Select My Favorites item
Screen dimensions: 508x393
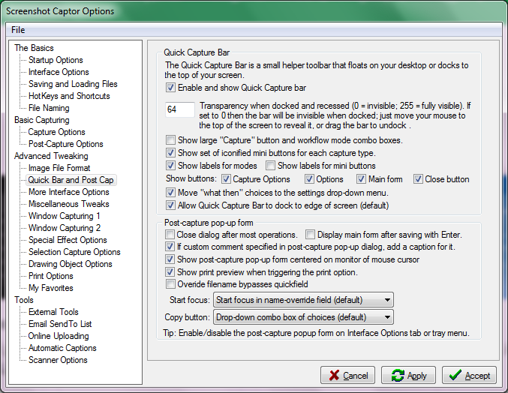51,288
